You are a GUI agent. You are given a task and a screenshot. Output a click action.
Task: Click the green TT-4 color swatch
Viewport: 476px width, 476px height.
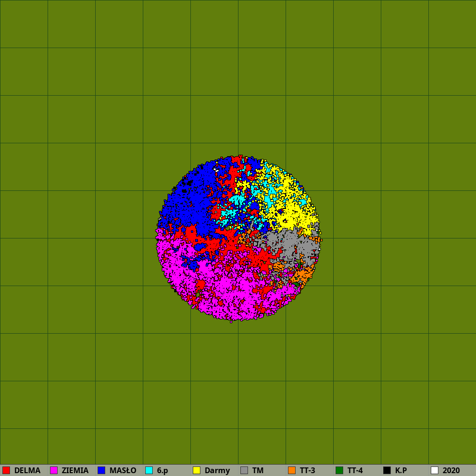[x=339, y=470]
